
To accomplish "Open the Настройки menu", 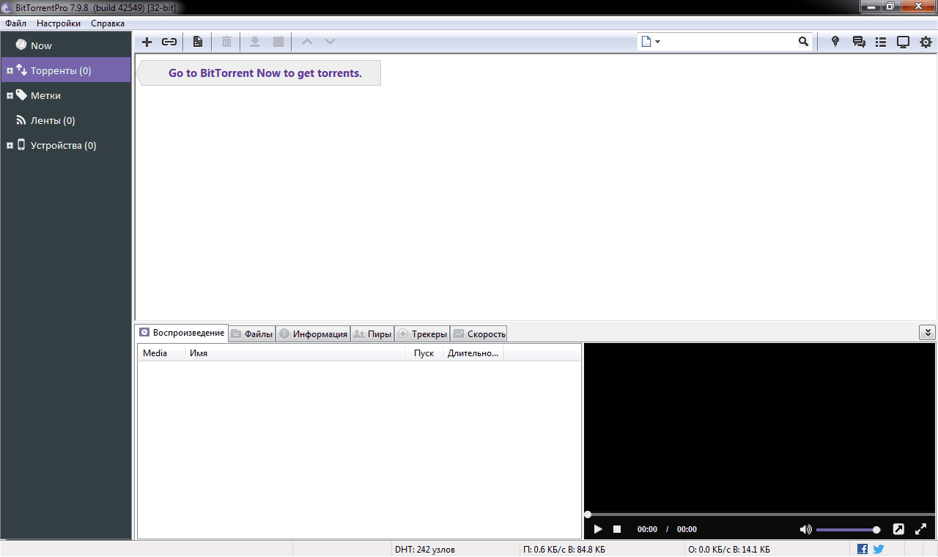I will click(59, 23).
